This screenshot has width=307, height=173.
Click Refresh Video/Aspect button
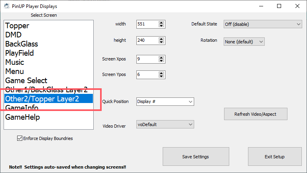[255, 114]
